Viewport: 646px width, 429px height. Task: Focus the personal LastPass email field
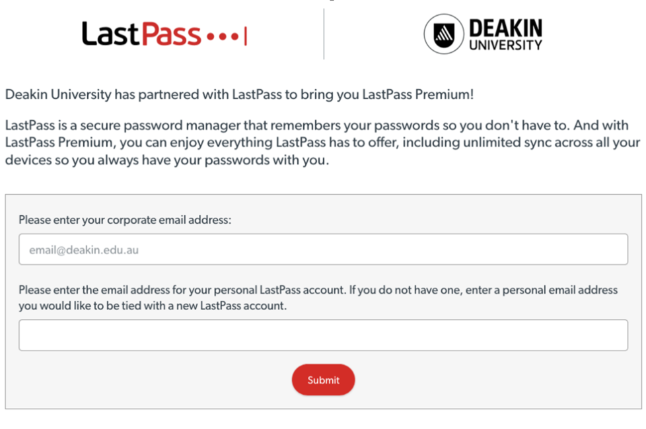pyautogui.click(x=323, y=335)
